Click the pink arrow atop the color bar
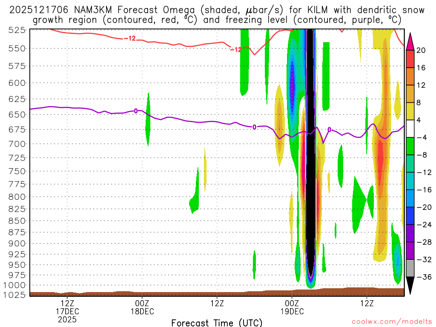Screen dimensions: 436x327 [410, 42]
